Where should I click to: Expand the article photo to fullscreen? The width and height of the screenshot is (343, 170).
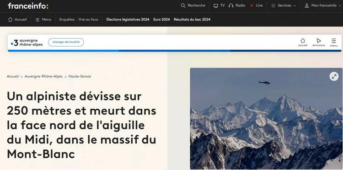[334, 76]
